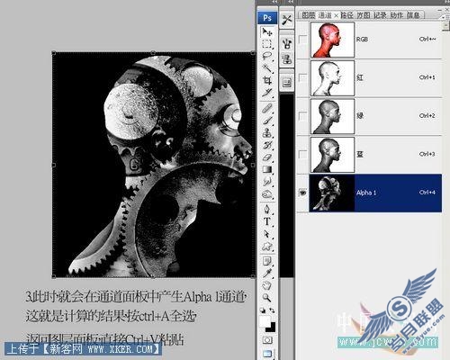Open the crossed-tools icon panel in dock
This screenshot has height=360, width=450.
tap(287, 20)
